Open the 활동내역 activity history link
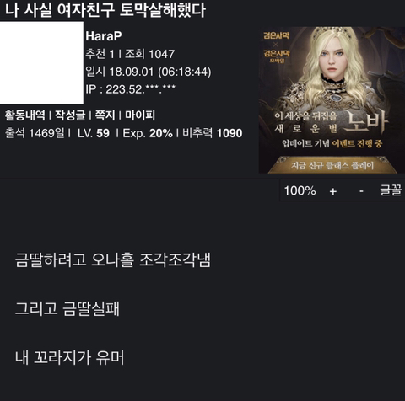405x401 pixels. 24,115
